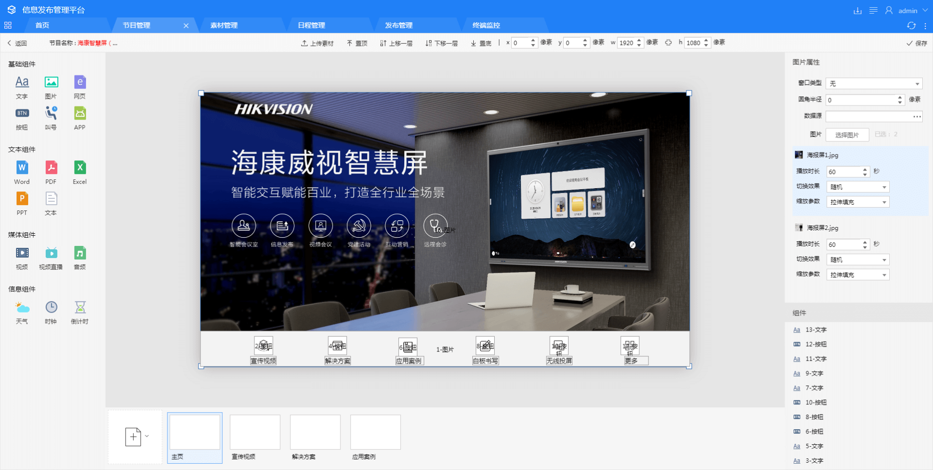Open 海报屏2.jpg 缩放参数 dropdown
This screenshot has width=933, height=470.
858,275
